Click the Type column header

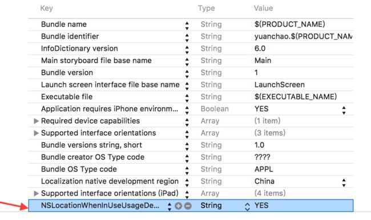(206, 9)
